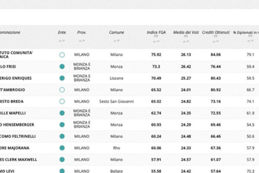Click the filled Ente circle in Paolo Frisi row

(62, 67)
